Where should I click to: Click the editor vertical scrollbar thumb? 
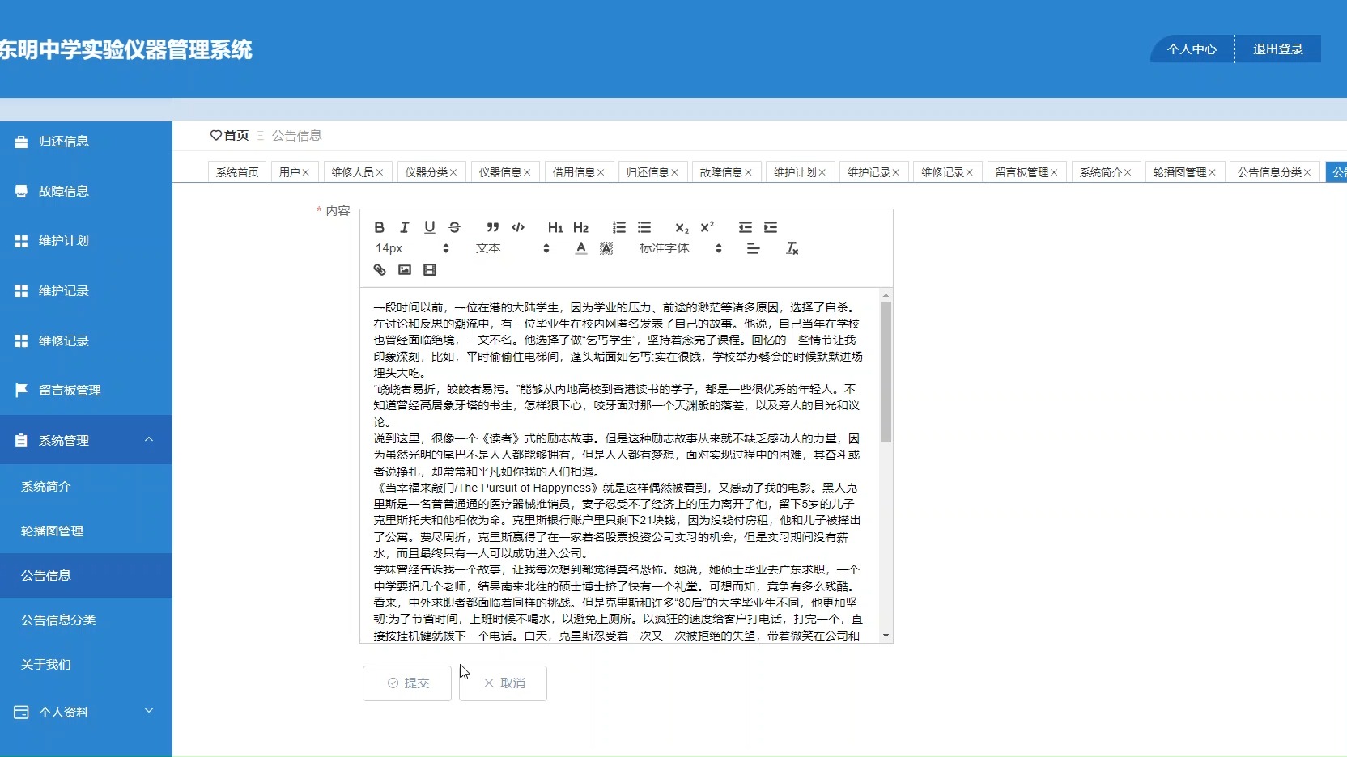(886, 372)
